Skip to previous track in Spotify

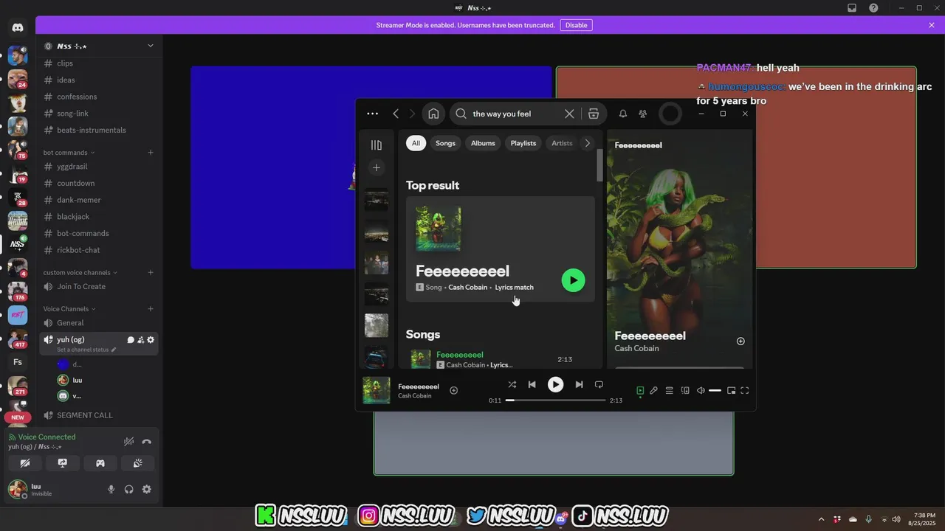tap(532, 384)
